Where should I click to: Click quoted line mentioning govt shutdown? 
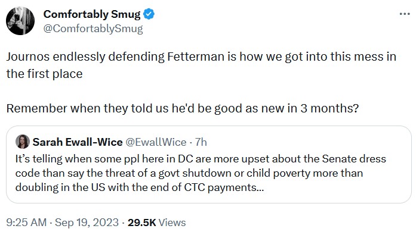(x=189, y=173)
